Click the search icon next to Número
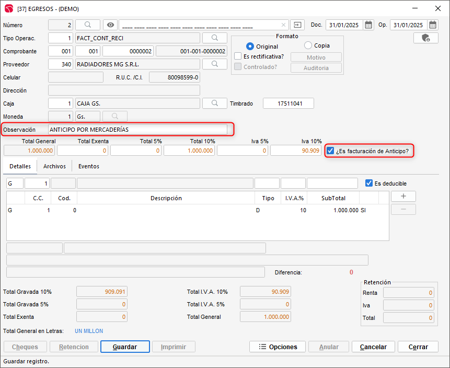Screen dimensions: 450x368 (88, 25)
